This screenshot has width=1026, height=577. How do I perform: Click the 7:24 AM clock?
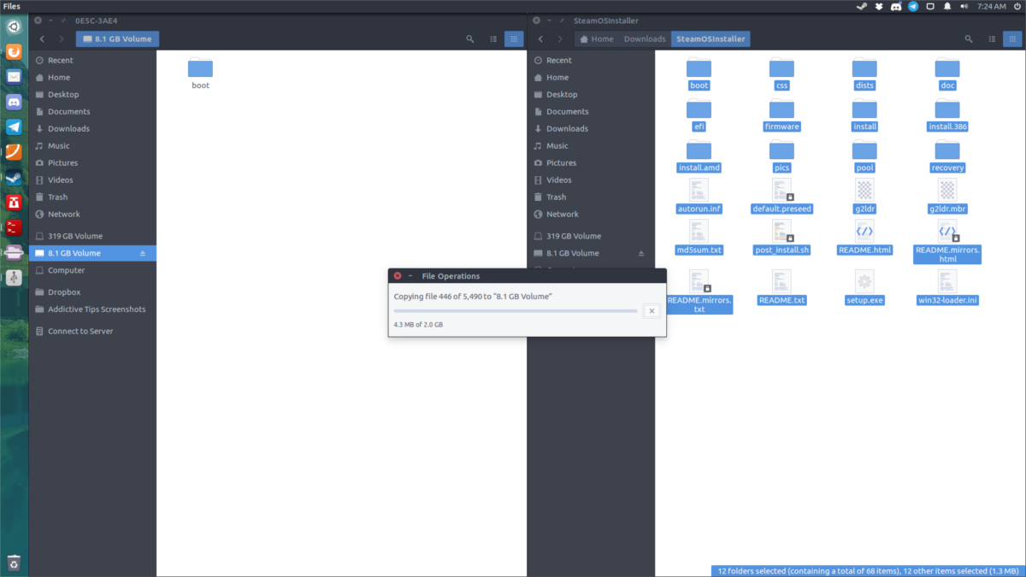990,6
